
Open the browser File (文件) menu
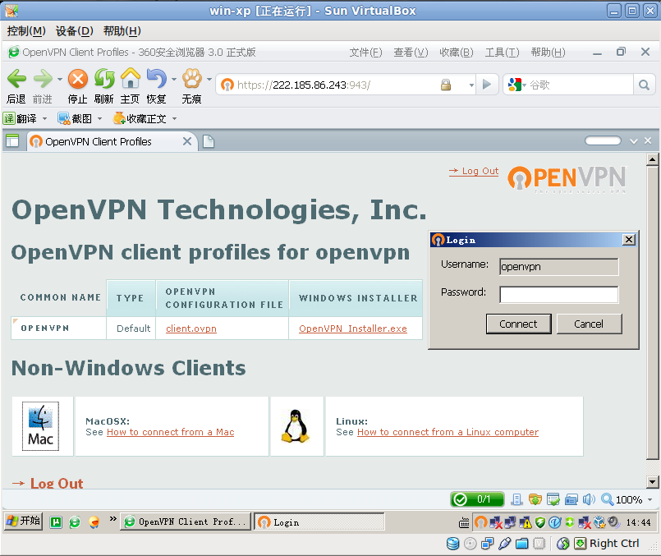coord(365,53)
